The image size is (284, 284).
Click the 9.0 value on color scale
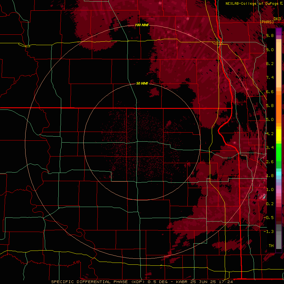(x=270, y=50)
